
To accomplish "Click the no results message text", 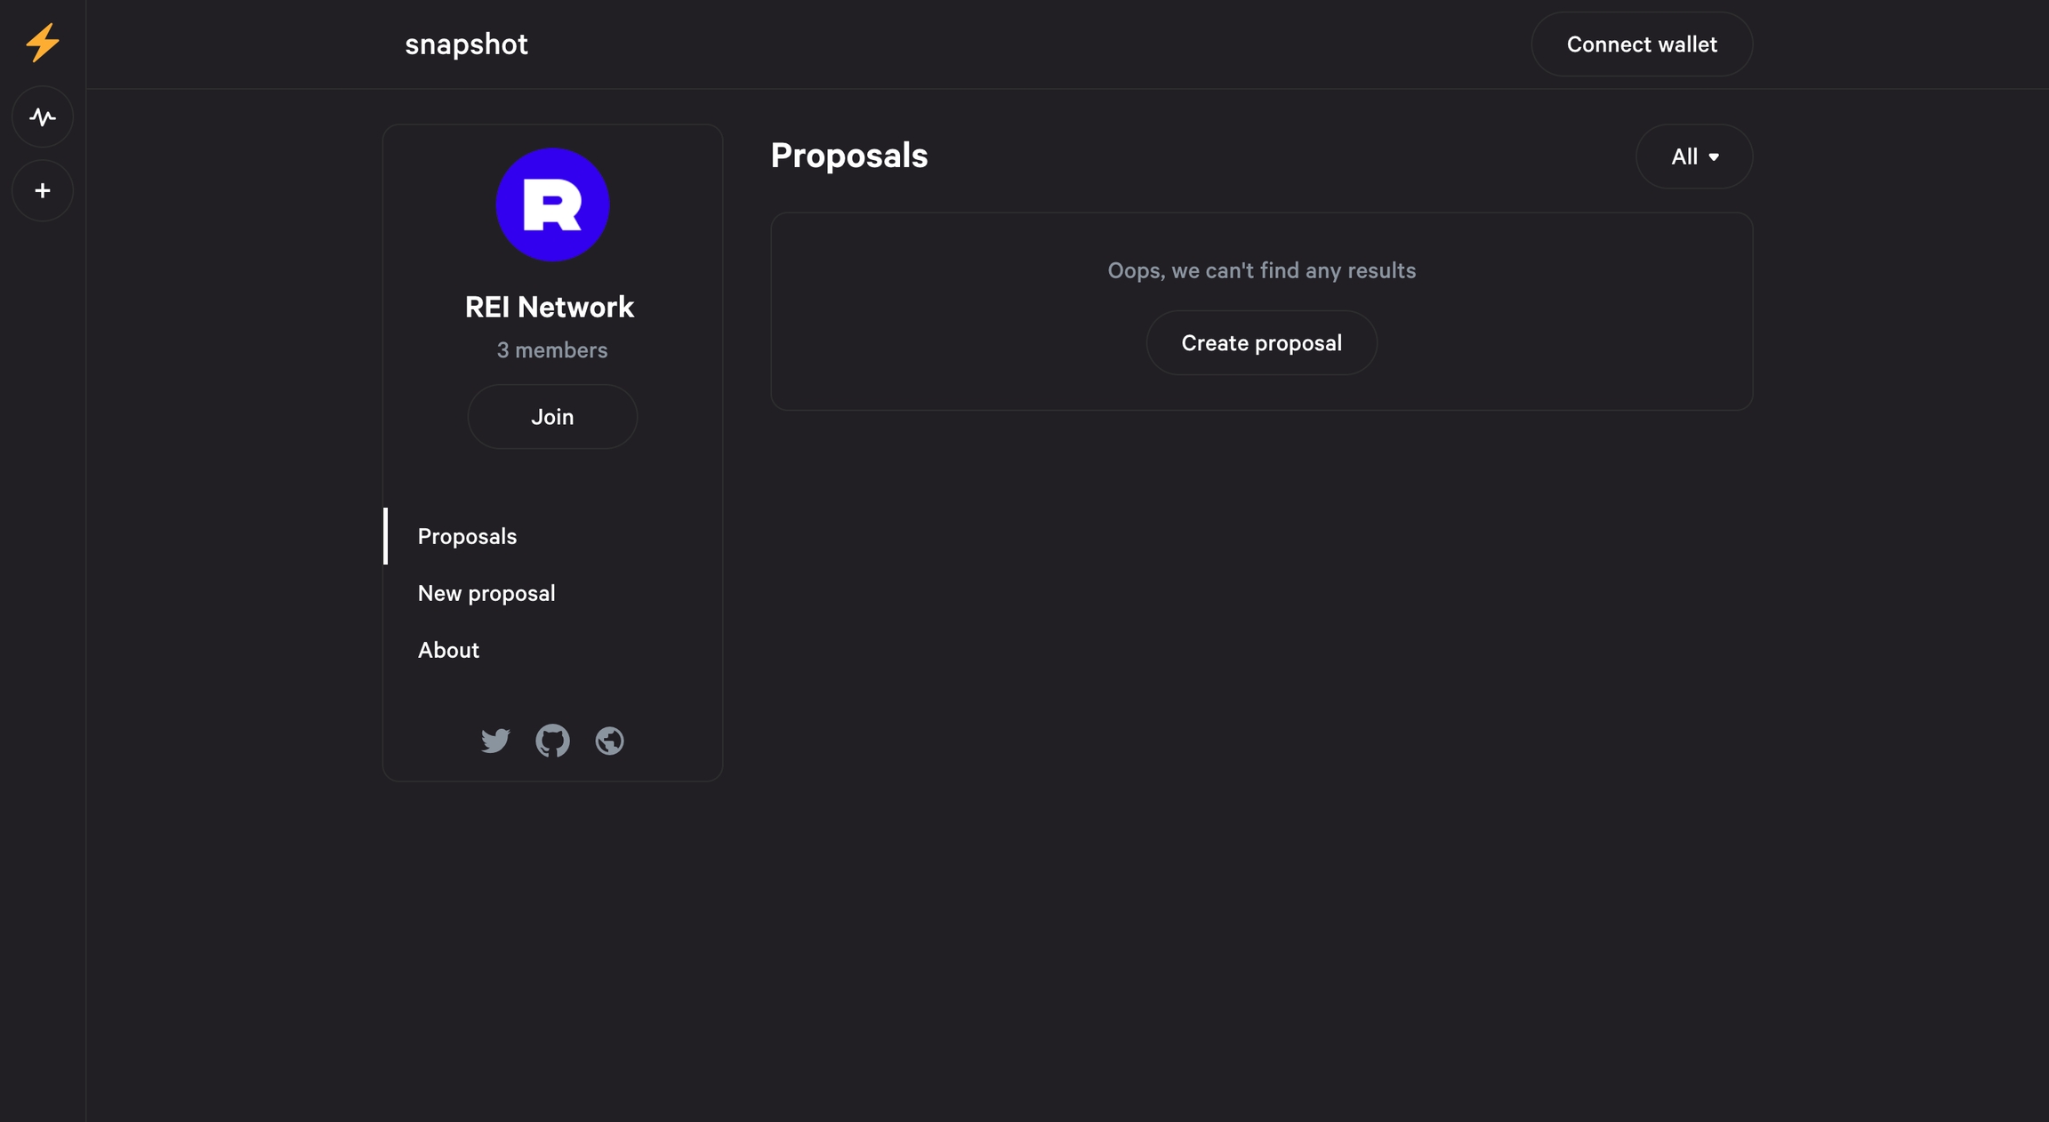I will tap(1261, 270).
